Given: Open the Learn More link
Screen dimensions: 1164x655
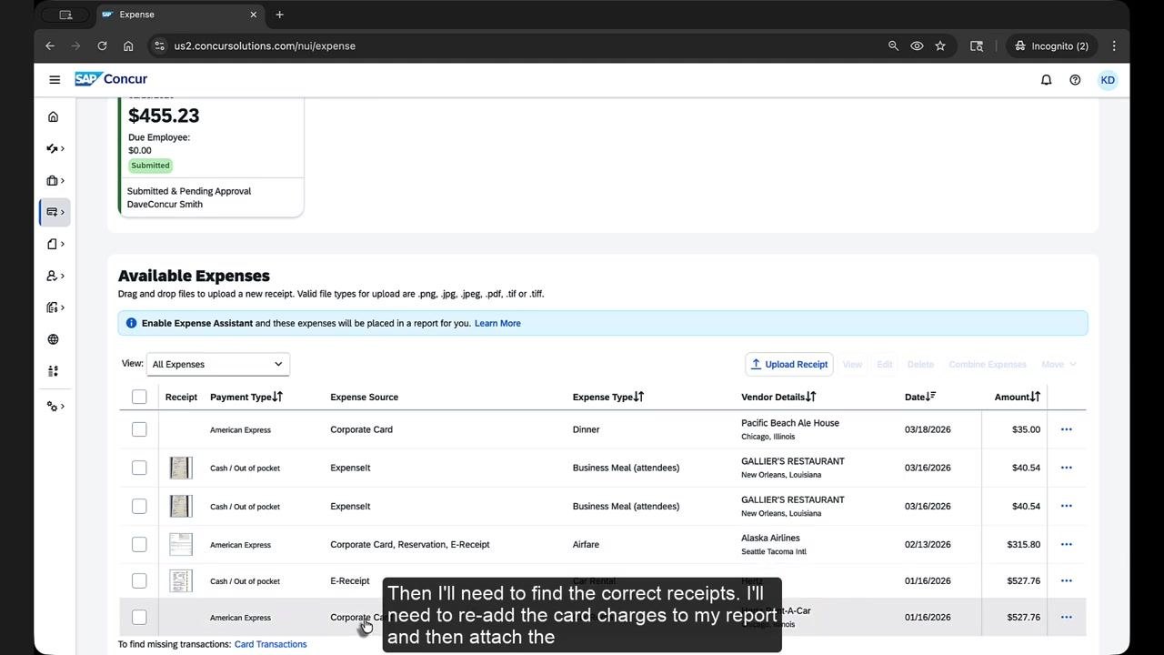Looking at the screenshot, I should pyautogui.click(x=497, y=323).
